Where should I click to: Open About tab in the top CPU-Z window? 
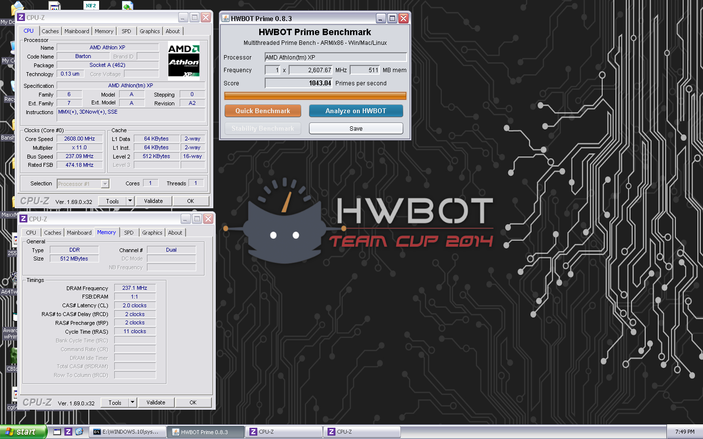tap(173, 31)
